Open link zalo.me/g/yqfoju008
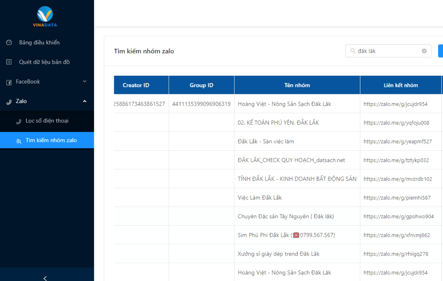Image resolution: width=443 pixels, height=281 pixels. (x=396, y=123)
